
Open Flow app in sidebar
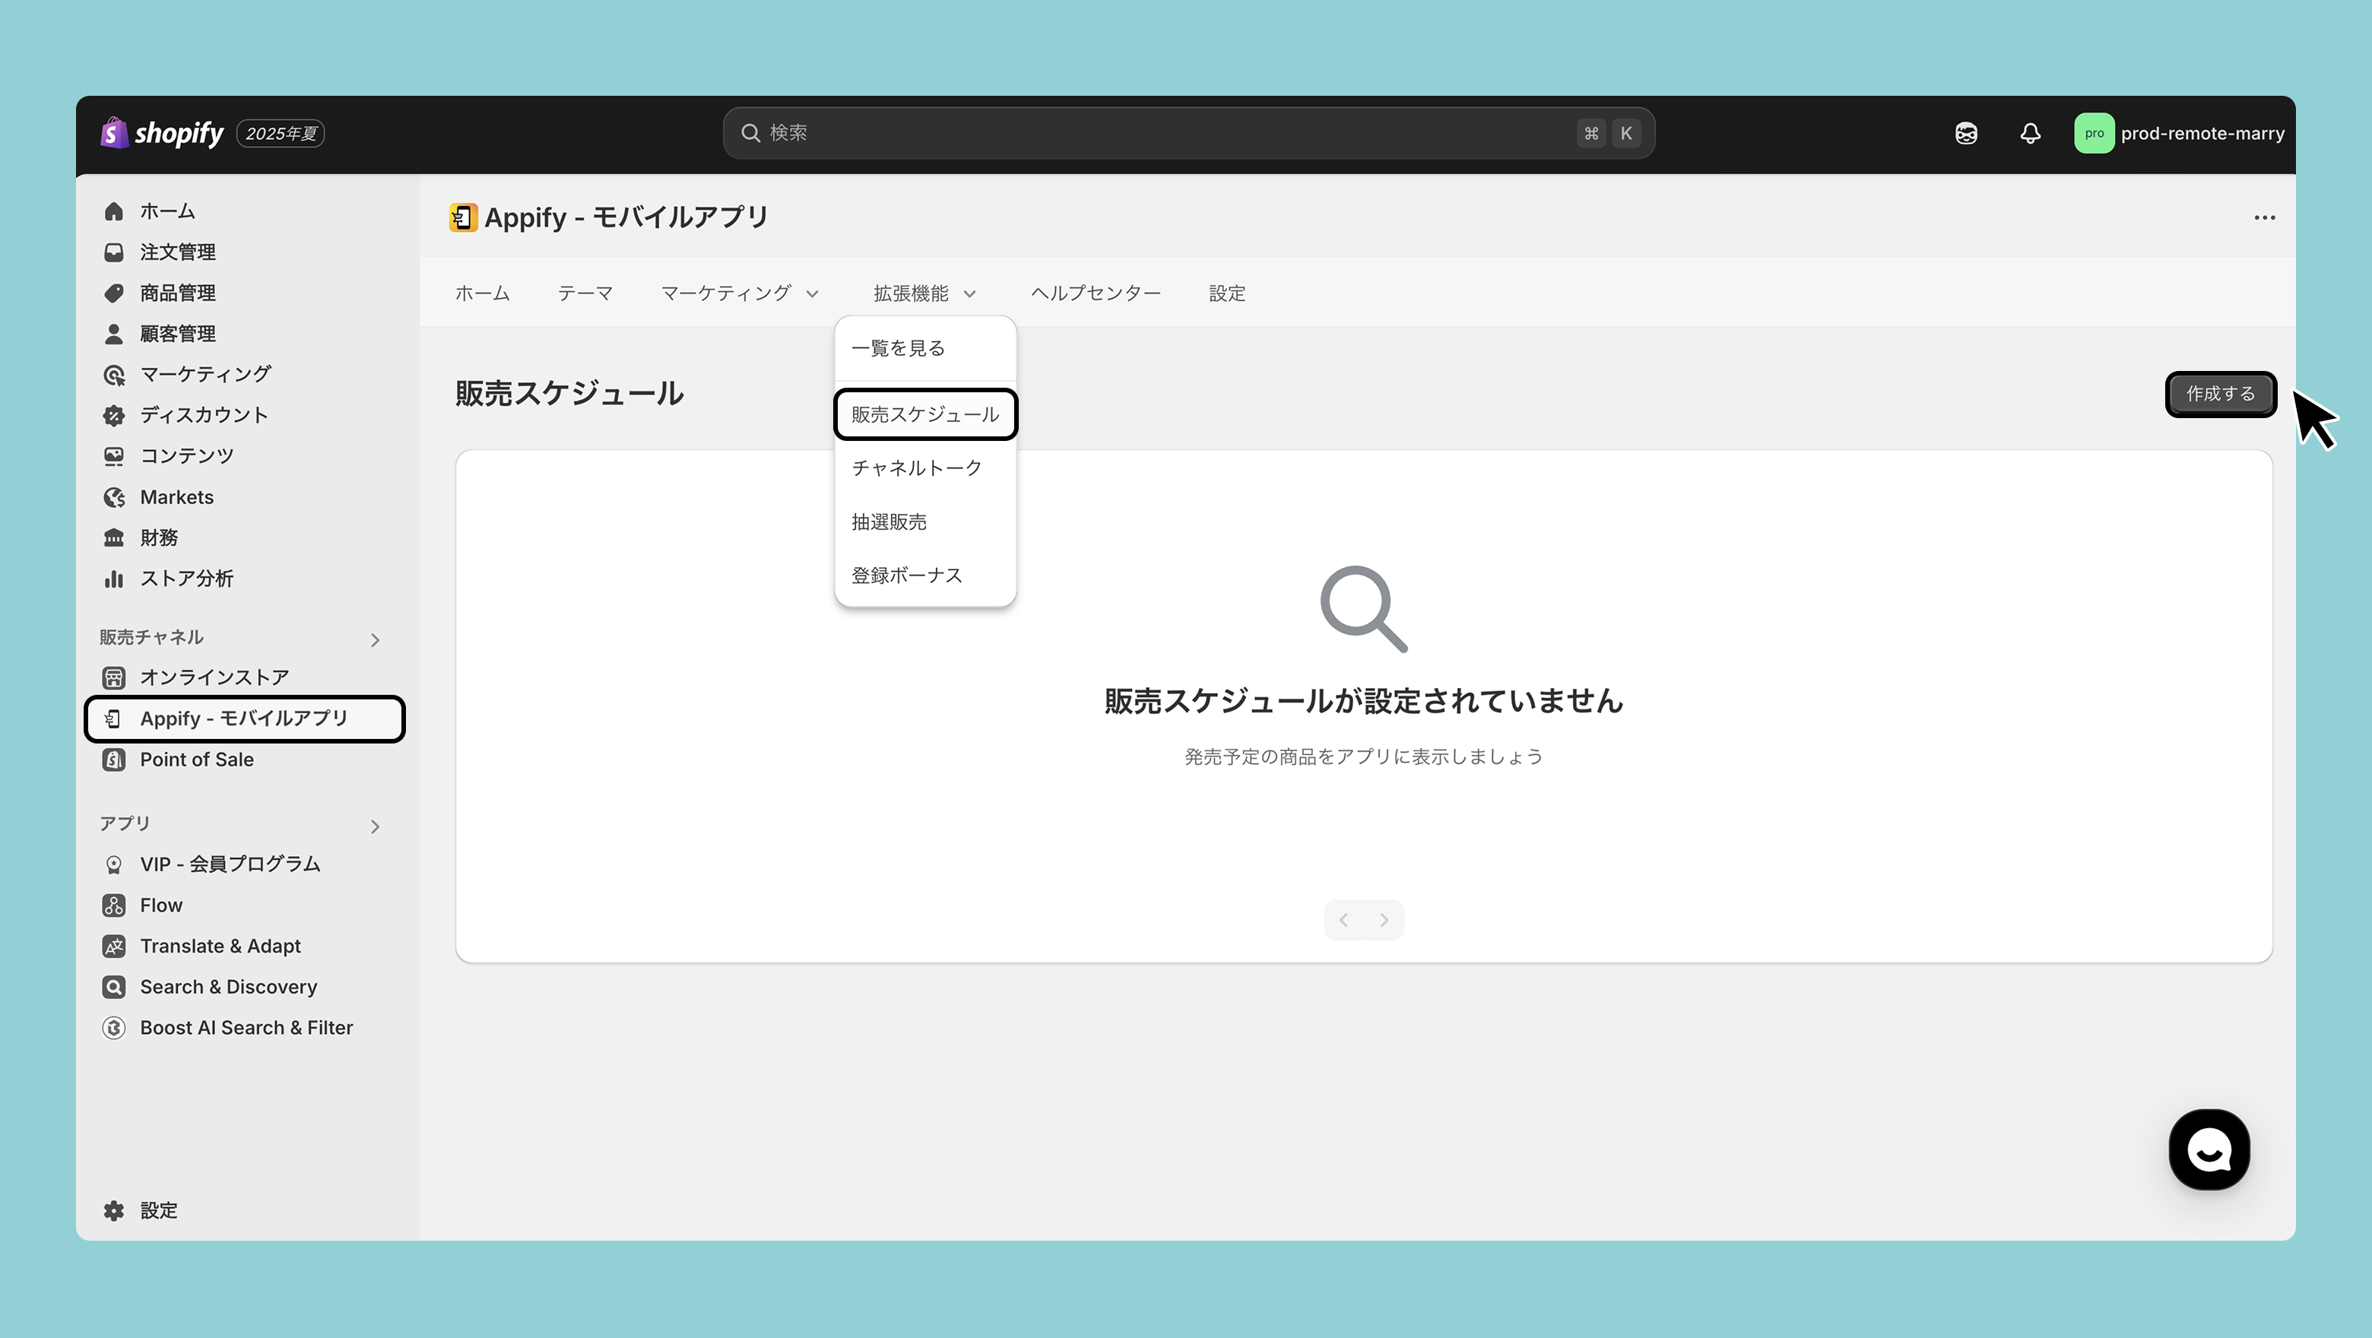(x=161, y=905)
